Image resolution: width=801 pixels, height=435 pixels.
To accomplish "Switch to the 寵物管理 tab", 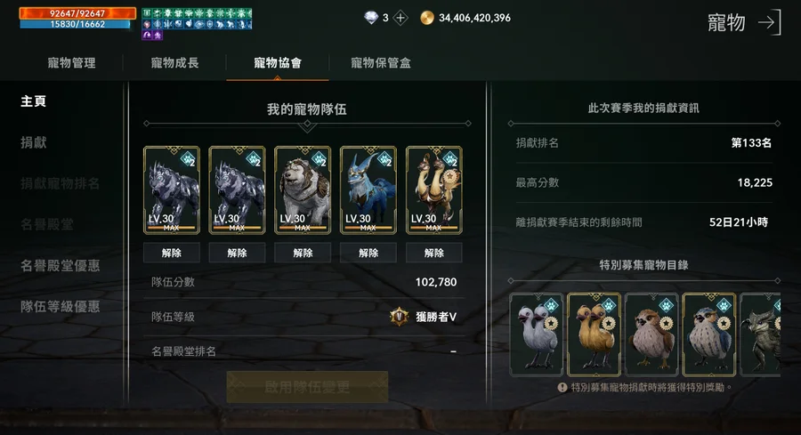I will 71,63.
